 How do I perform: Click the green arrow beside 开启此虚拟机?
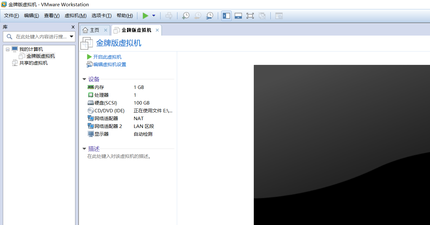pyautogui.click(x=90, y=57)
